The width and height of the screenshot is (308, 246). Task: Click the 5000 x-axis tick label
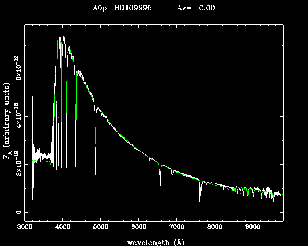pos(101,227)
